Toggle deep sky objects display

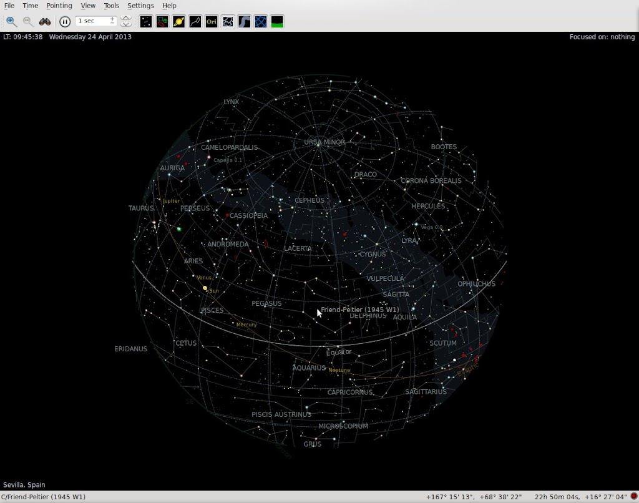pos(162,21)
